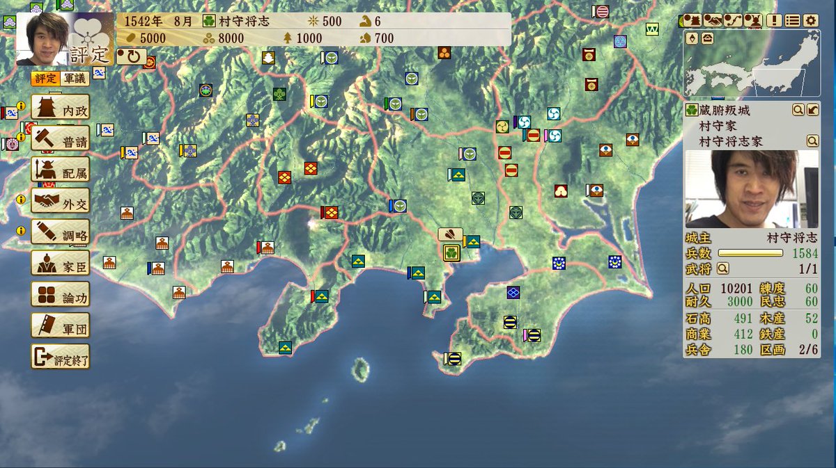Click magnifier next to 村守将志家
Viewport: 836px width, 468px height.
pos(812,141)
